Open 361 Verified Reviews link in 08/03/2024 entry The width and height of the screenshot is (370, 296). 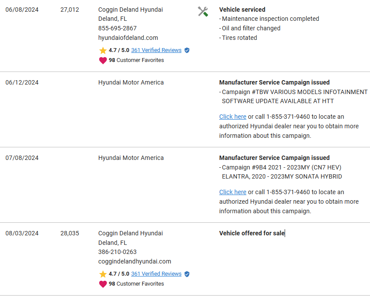pos(156,274)
